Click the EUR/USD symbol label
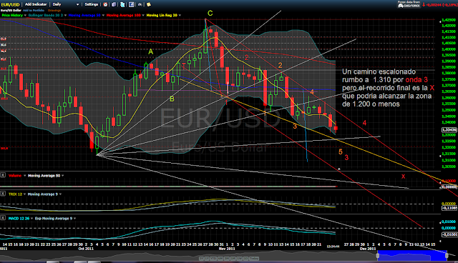Screen dimensions: 458x263 pyautogui.click(x=11, y=4)
